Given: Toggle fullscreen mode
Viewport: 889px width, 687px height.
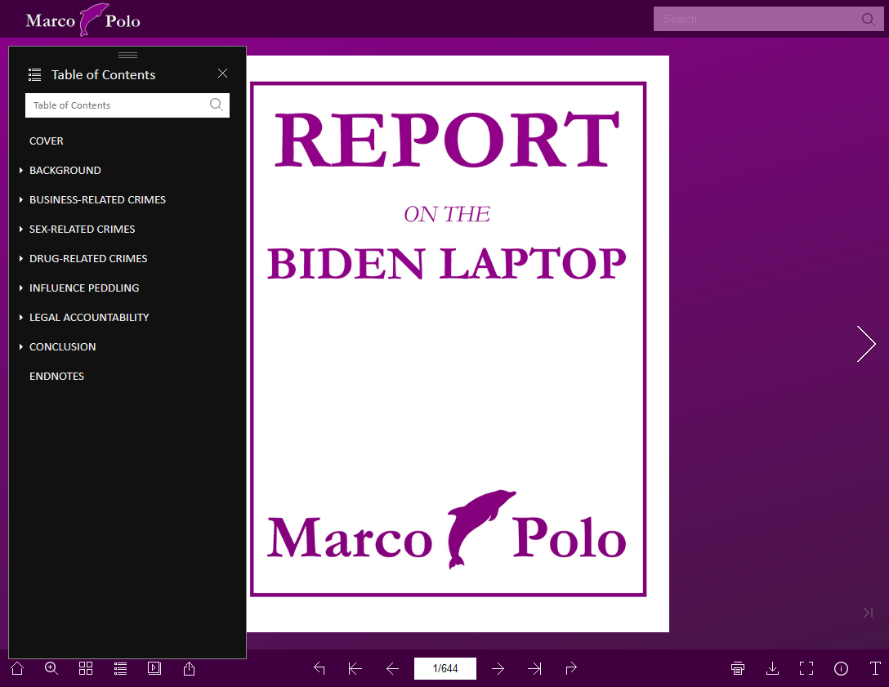Looking at the screenshot, I should pos(806,668).
